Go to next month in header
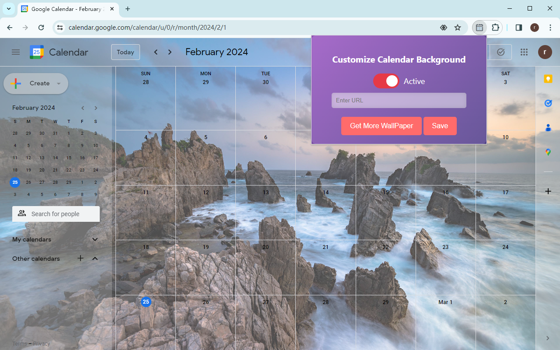The width and height of the screenshot is (560, 350). coord(170,52)
